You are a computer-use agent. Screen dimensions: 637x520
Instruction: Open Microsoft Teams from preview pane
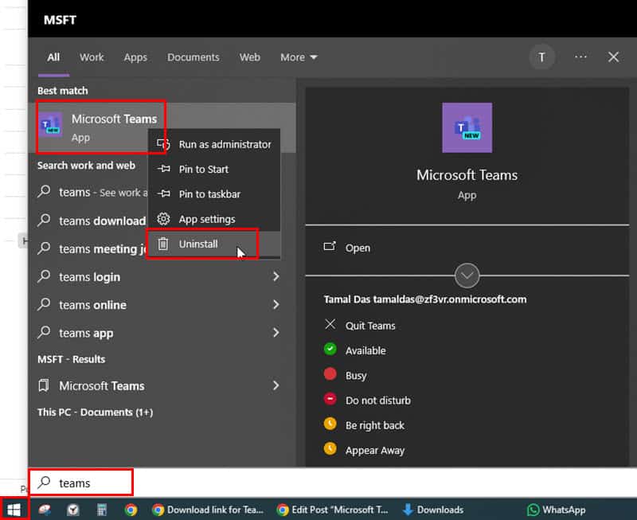point(358,248)
